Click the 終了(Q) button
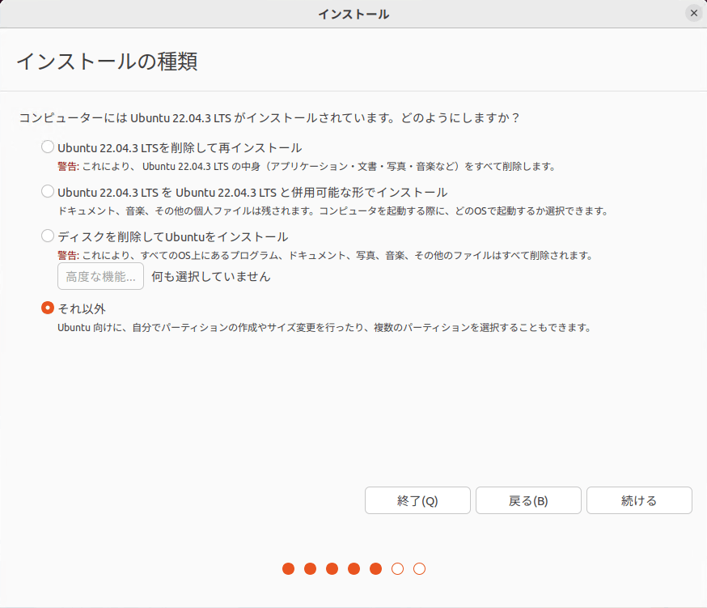This screenshot has height=608, width=707. pos(417,500)
